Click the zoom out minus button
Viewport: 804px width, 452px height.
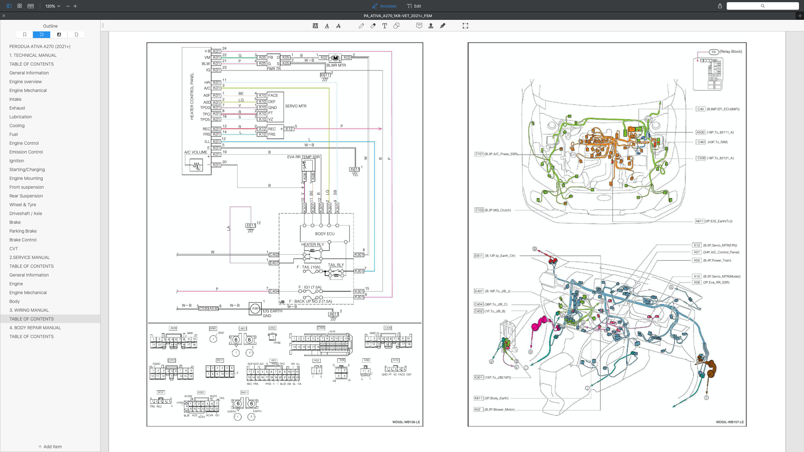68,6
